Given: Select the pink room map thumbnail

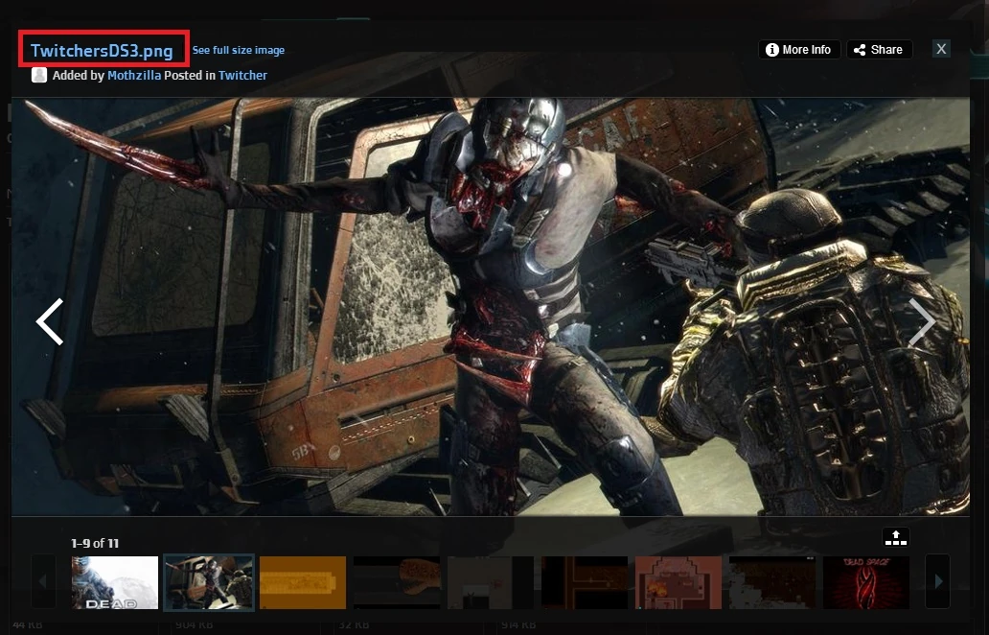Looking at the screenshot, I should [678, 582].
